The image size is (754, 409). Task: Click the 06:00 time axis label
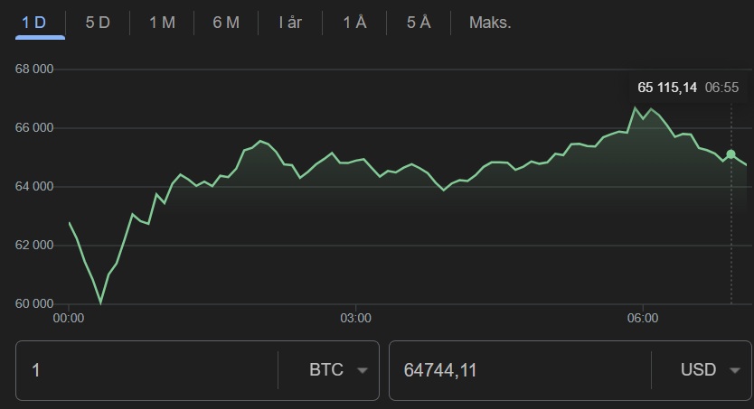click(642, 318)
